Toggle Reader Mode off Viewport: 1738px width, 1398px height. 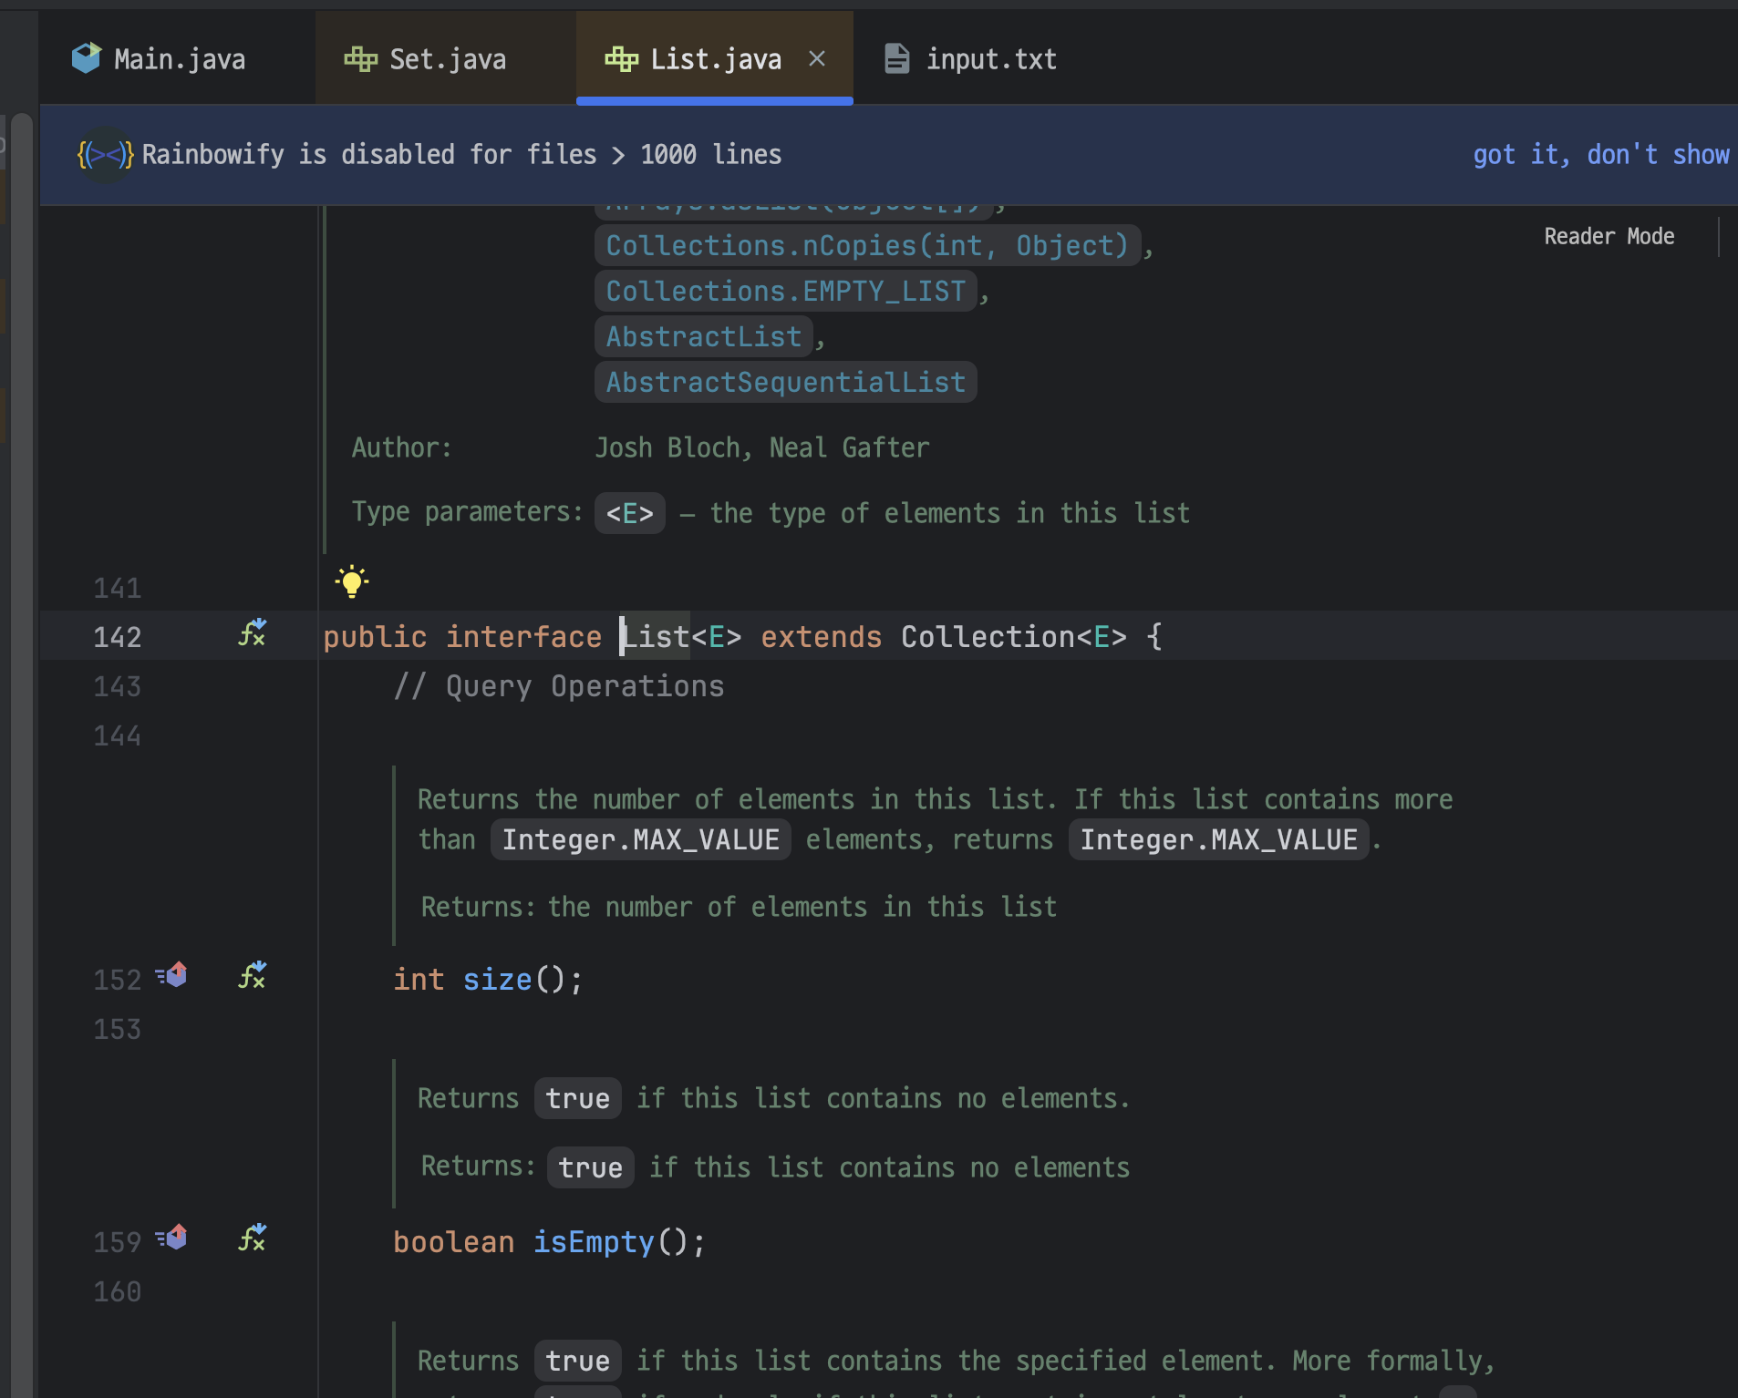coord(1609,236)
